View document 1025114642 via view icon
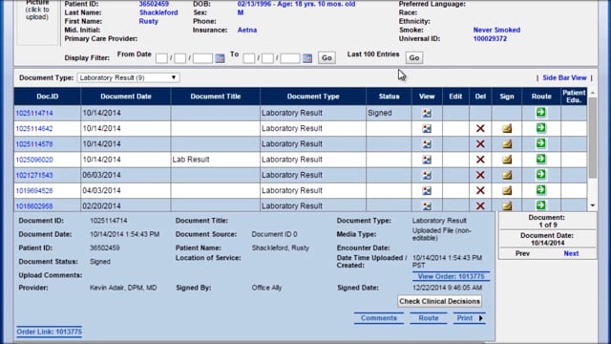Viewport: 611px width, 344px height. [427, 129]
